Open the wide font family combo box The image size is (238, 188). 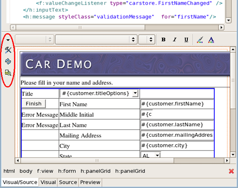pyautogui.click(x=96, y=40)
